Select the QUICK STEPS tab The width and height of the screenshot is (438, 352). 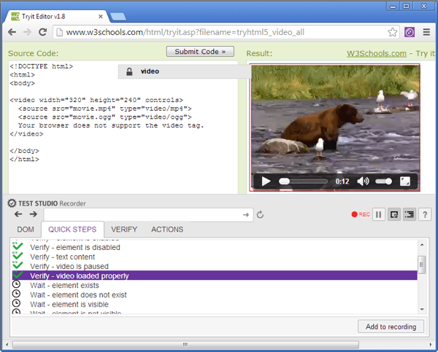[72, 230]
